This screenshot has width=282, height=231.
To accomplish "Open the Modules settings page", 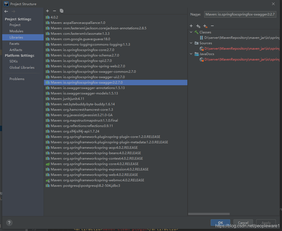I will point(16,31).
